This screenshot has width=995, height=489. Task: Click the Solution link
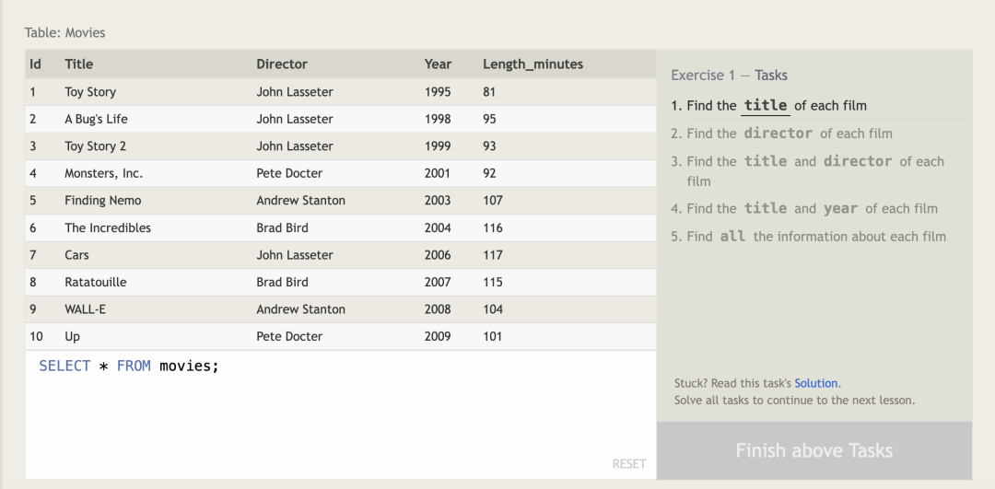(x=816, y=383)
